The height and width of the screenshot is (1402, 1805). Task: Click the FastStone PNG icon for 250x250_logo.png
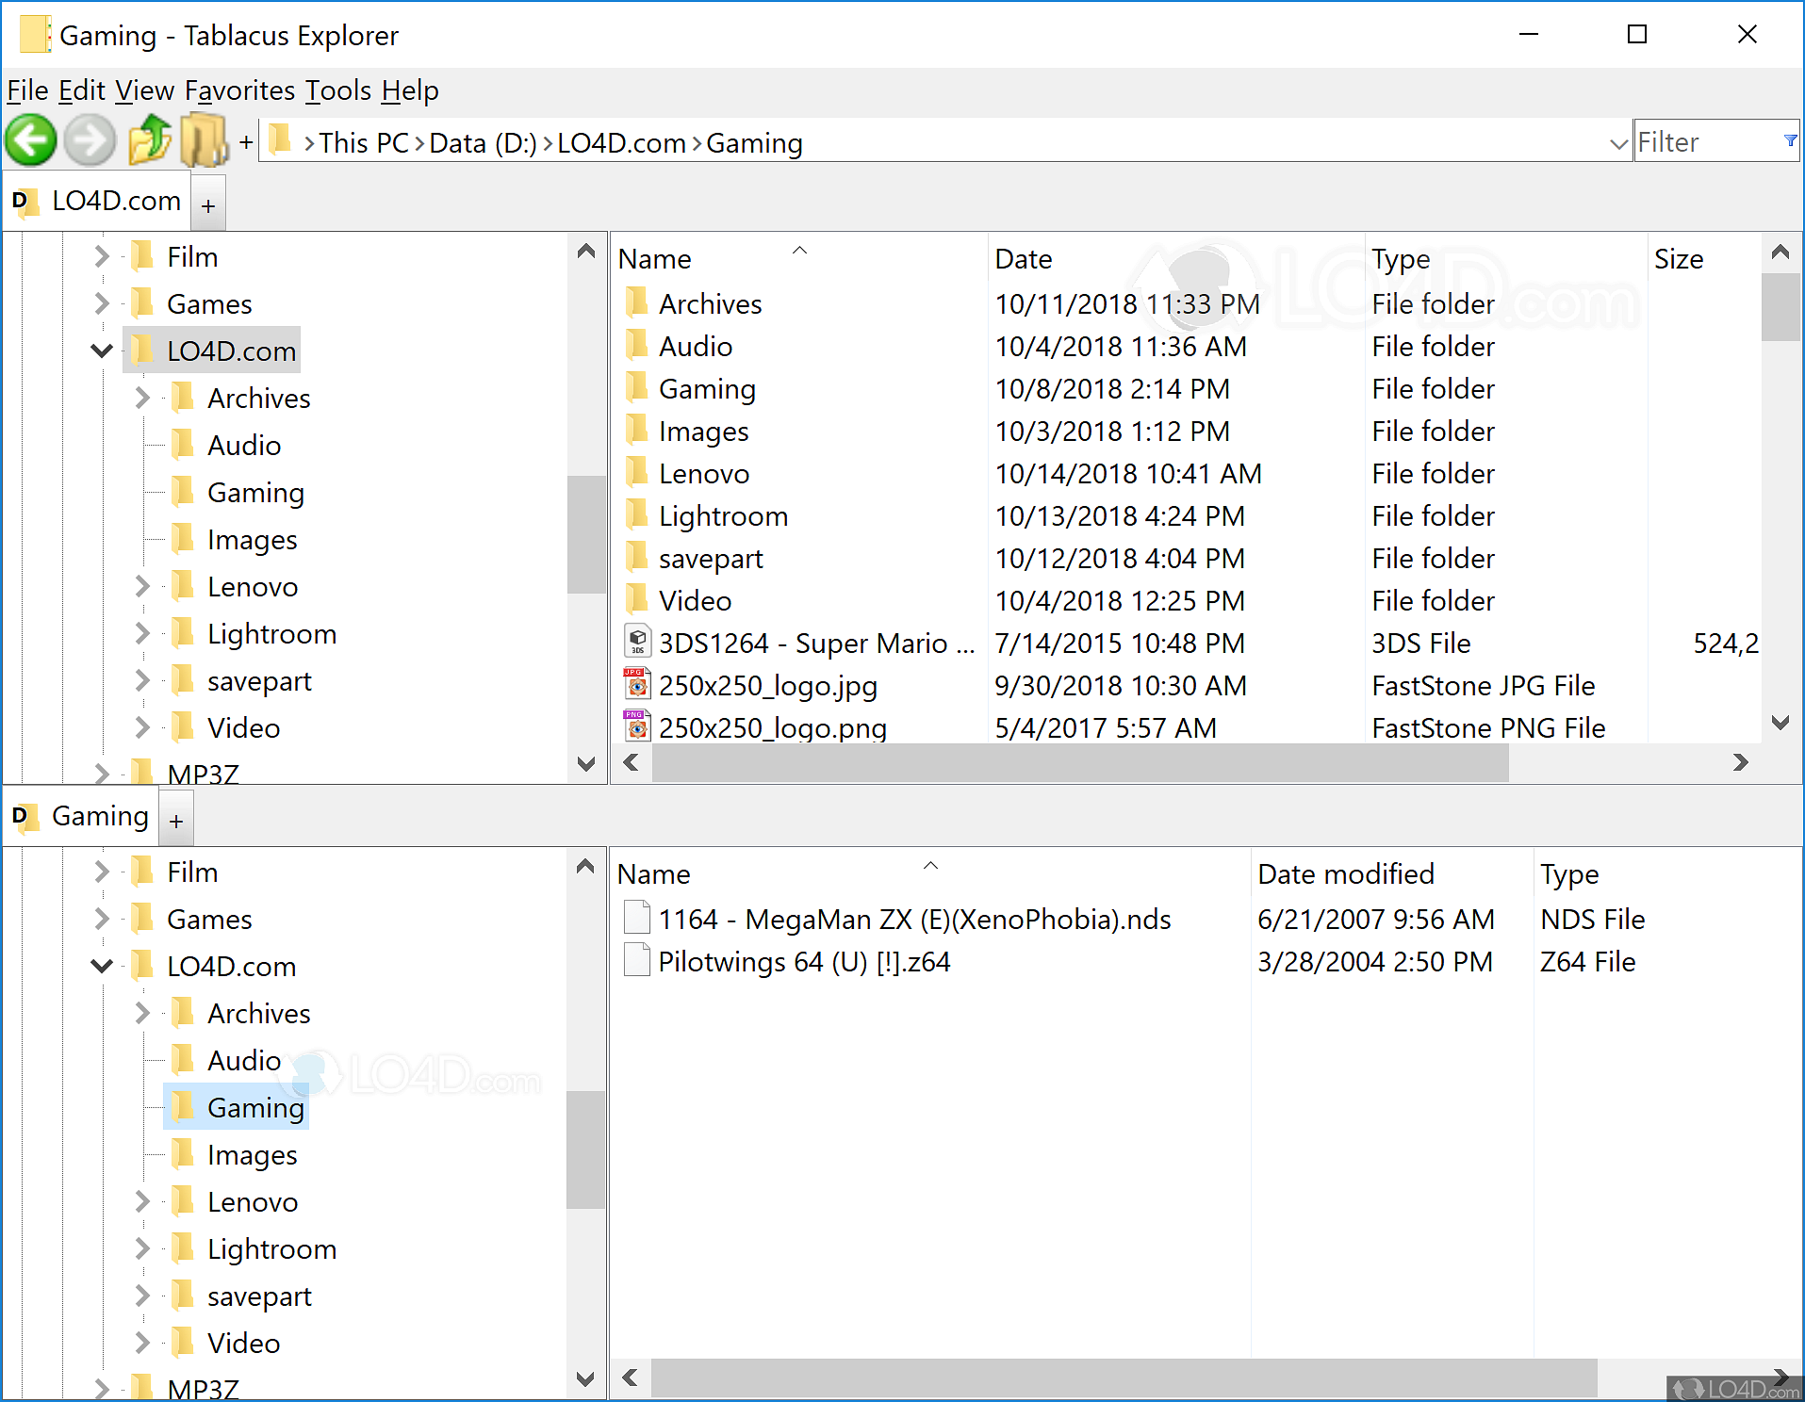click(638, 726)
